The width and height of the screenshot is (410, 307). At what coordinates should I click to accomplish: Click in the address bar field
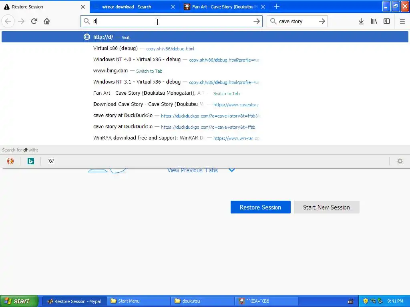pyautogui.click(x=171, y=21)
